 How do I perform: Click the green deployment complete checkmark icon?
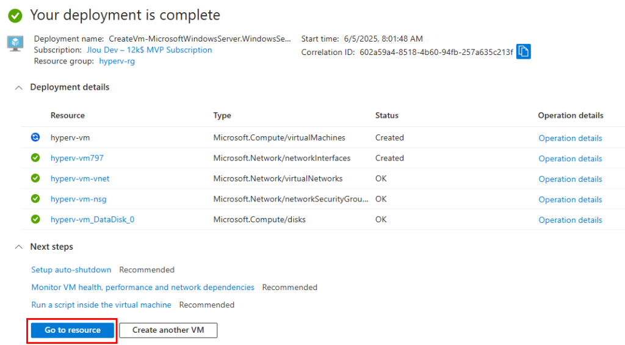click(x=15, y=15)
